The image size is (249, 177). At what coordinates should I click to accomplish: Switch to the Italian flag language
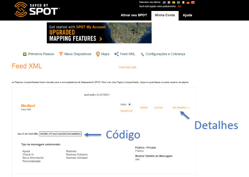point(183,2)
